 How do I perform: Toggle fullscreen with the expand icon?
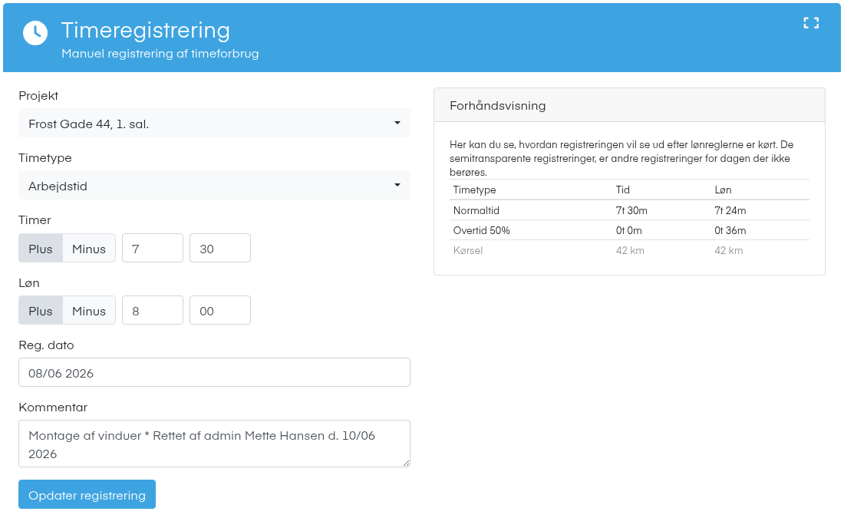[811, 22]
